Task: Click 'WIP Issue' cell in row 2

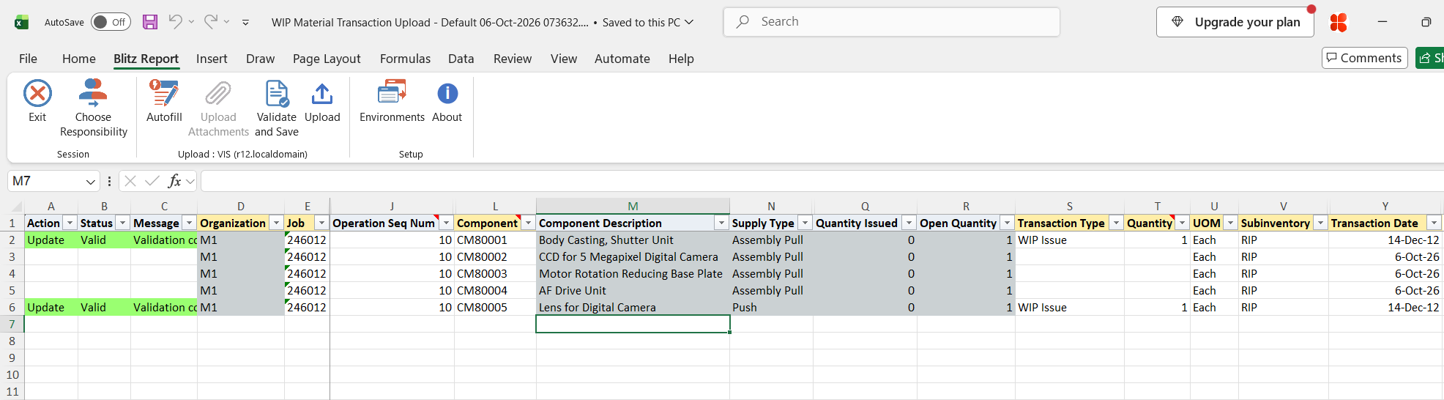Action: tap(1069, 240)
